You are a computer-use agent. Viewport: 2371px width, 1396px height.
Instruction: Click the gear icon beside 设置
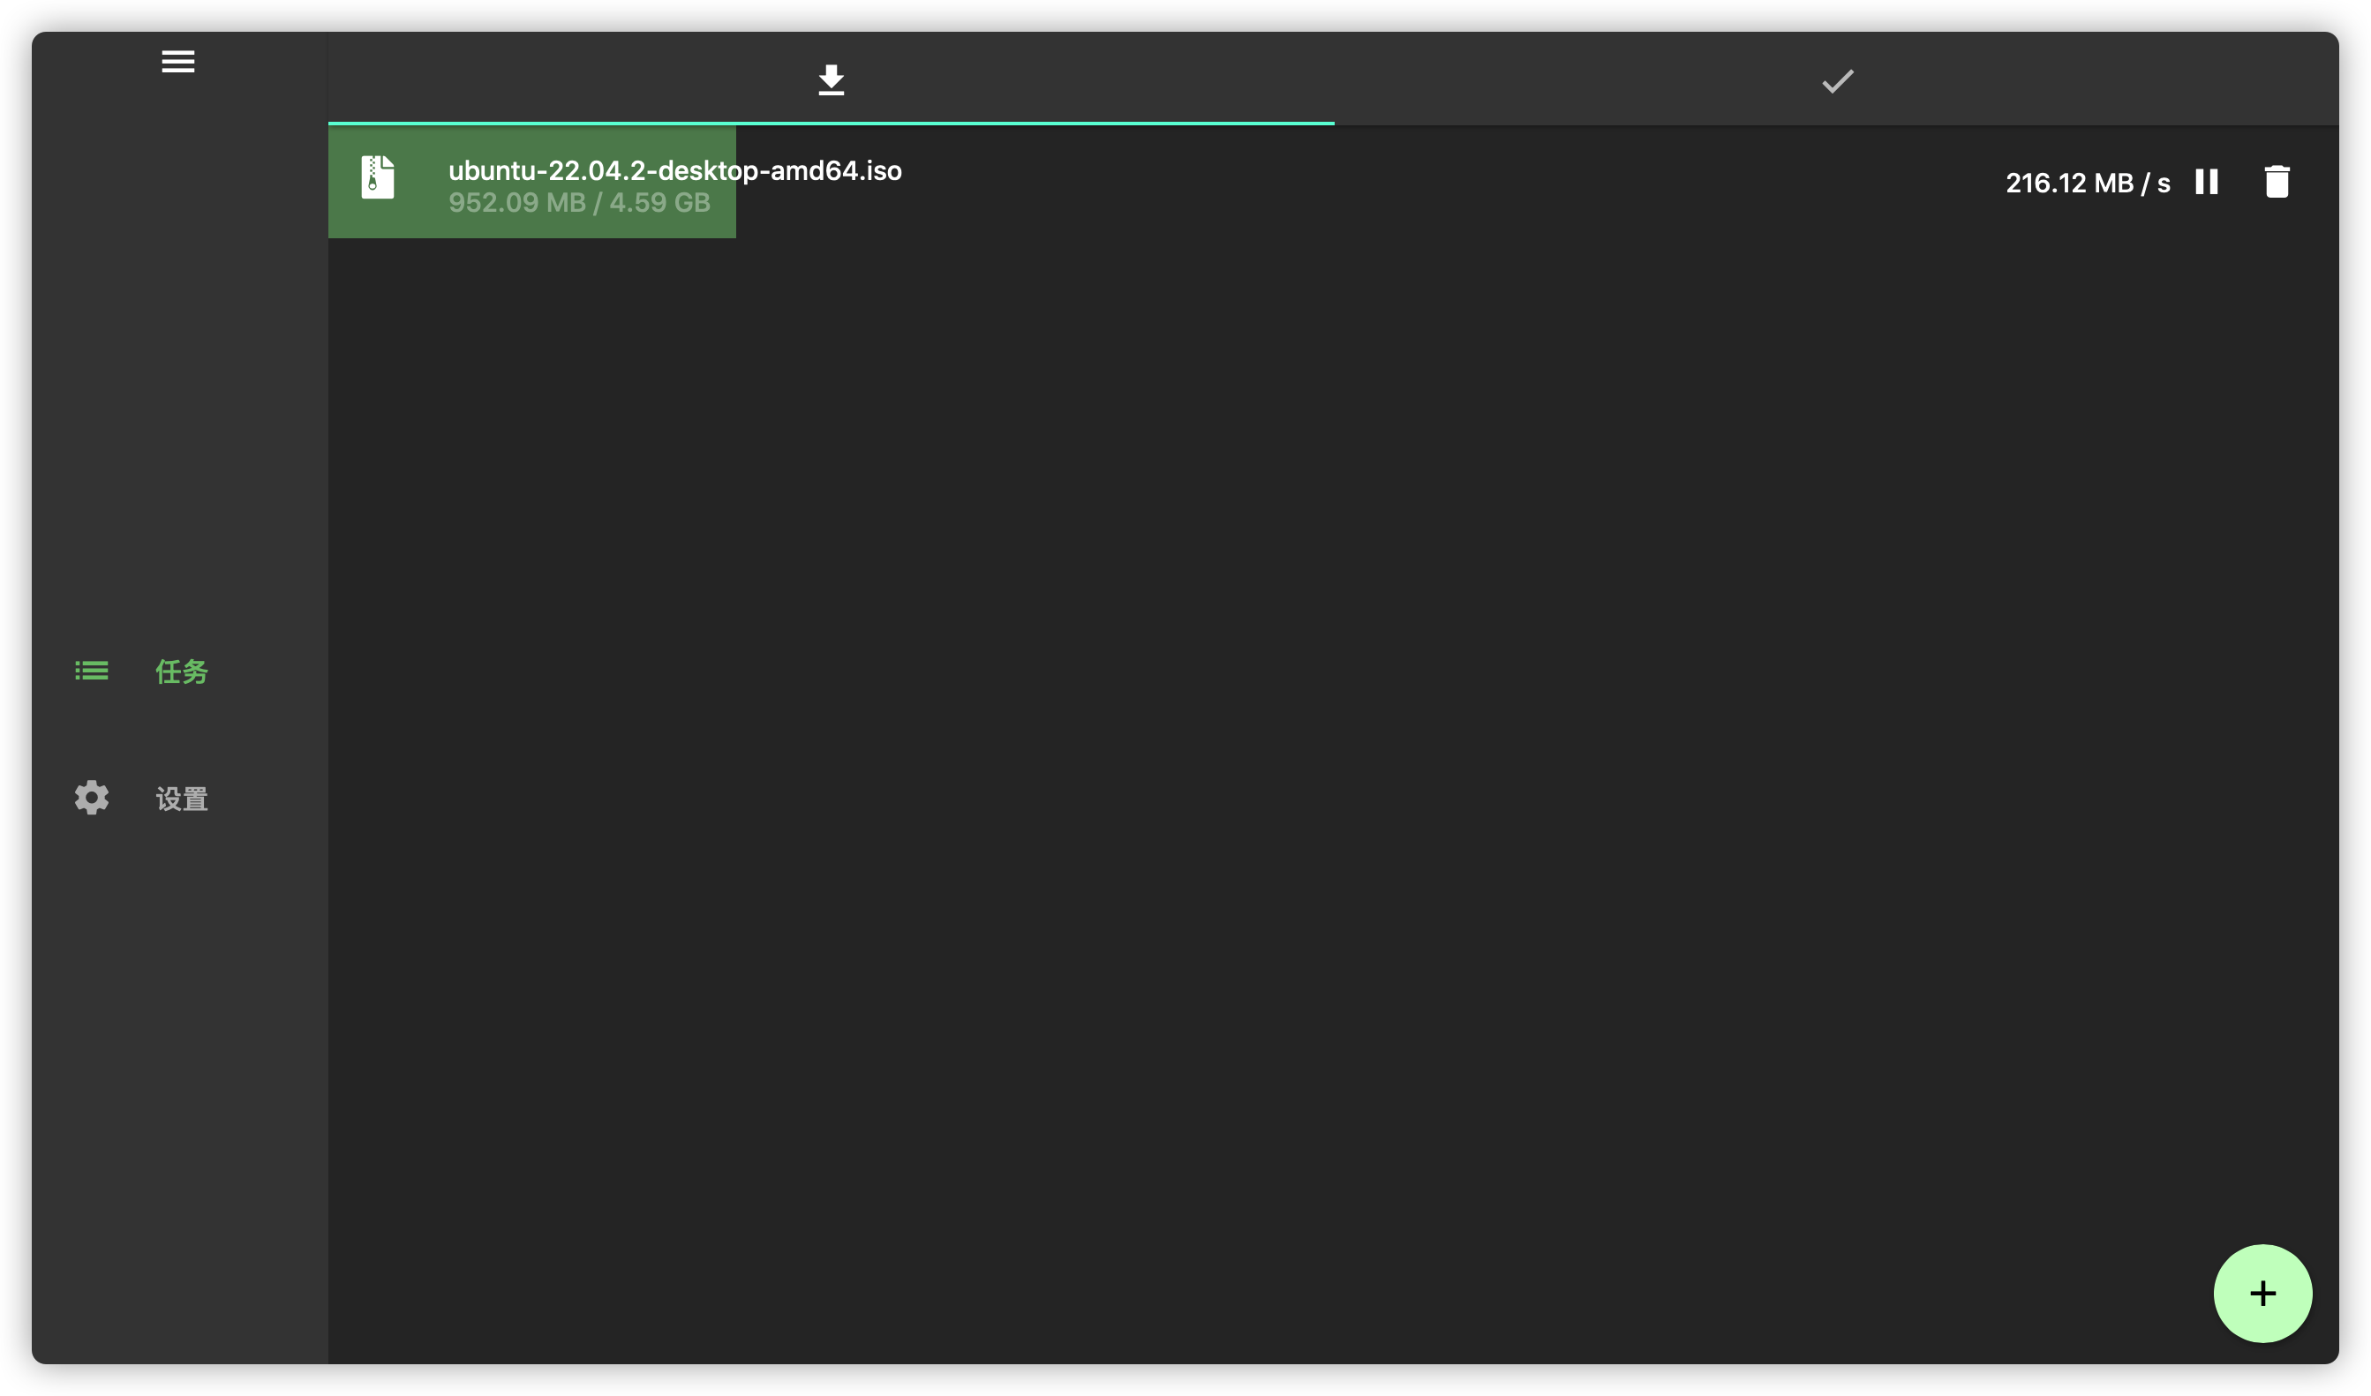pyautogui.click(x=91, y=798)
